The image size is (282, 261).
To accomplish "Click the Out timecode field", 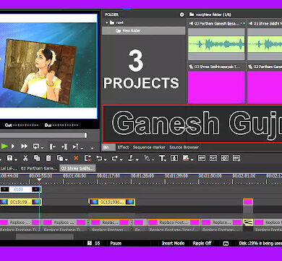I will [22, 125].
